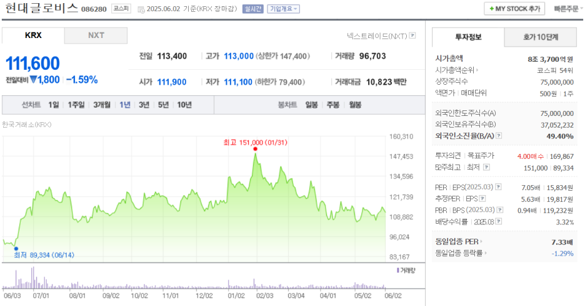Select the 10년 line chart period
The image size is (585, 306).
[184, 105]
